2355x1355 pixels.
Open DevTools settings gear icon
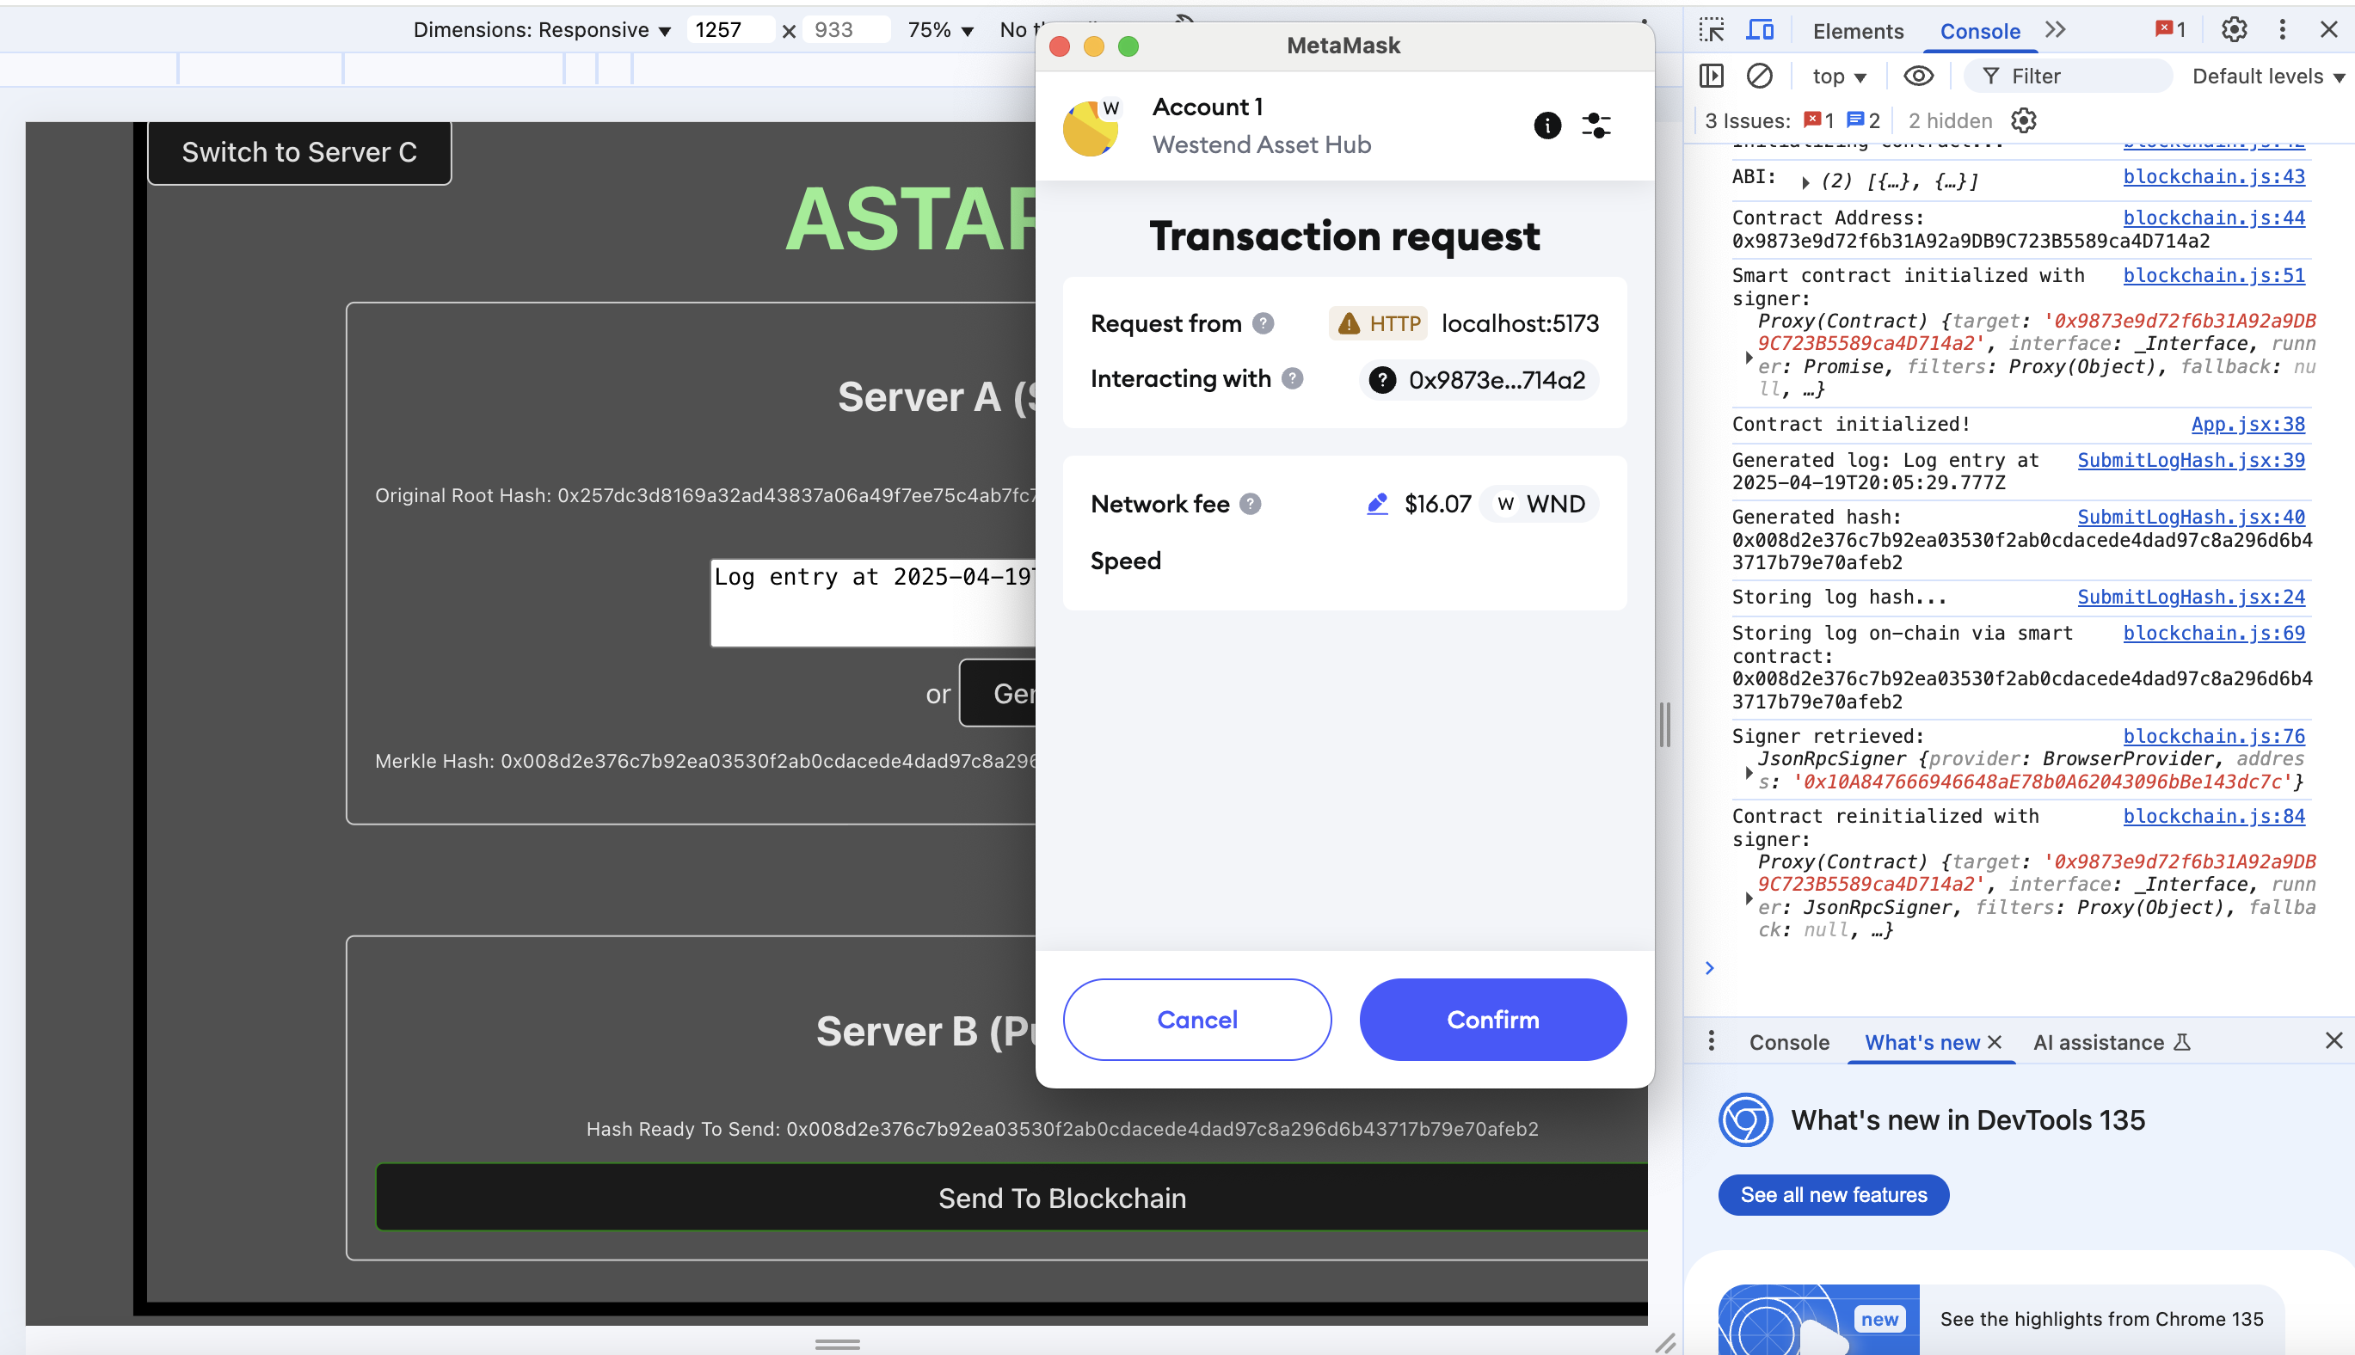click(2234, 30)
